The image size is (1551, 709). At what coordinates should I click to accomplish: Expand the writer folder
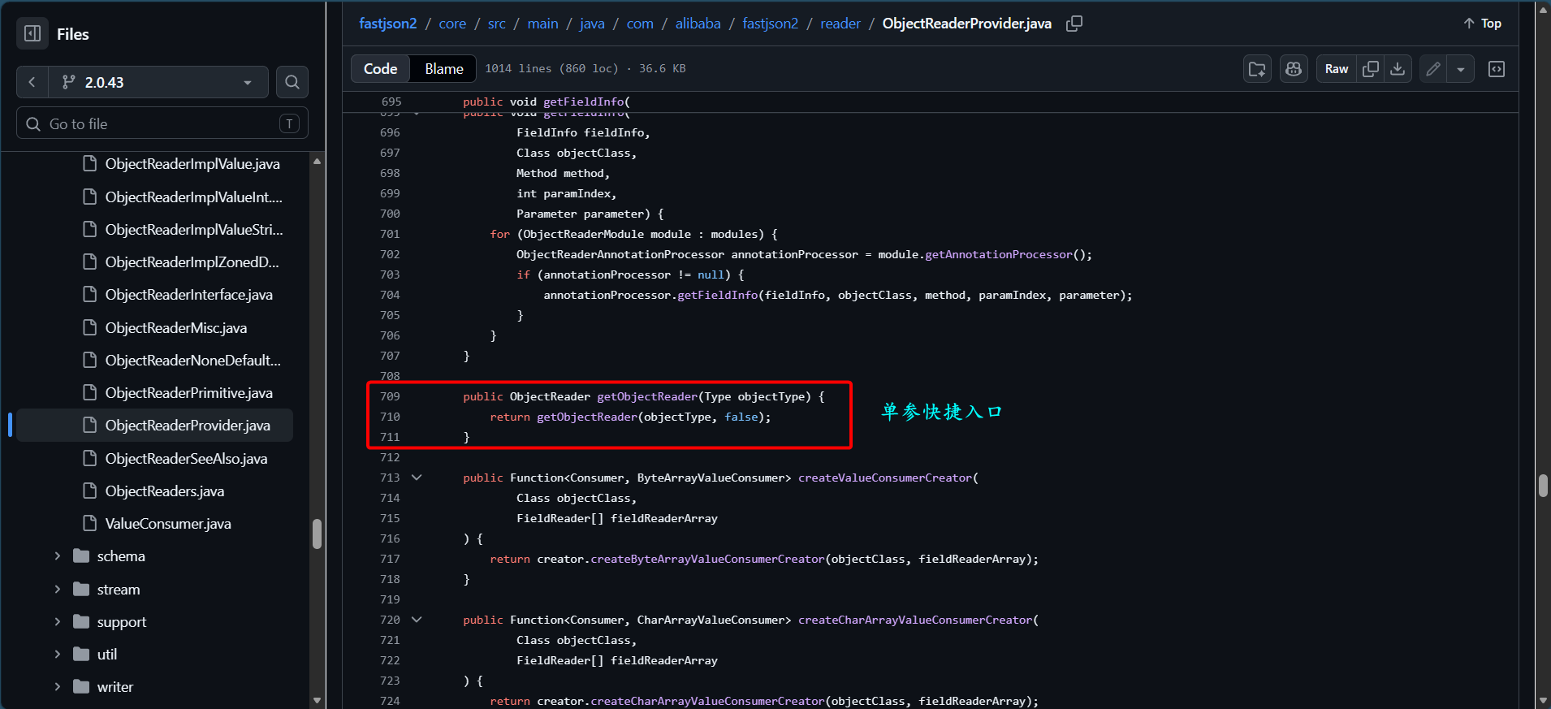click(x=57, y=686)
